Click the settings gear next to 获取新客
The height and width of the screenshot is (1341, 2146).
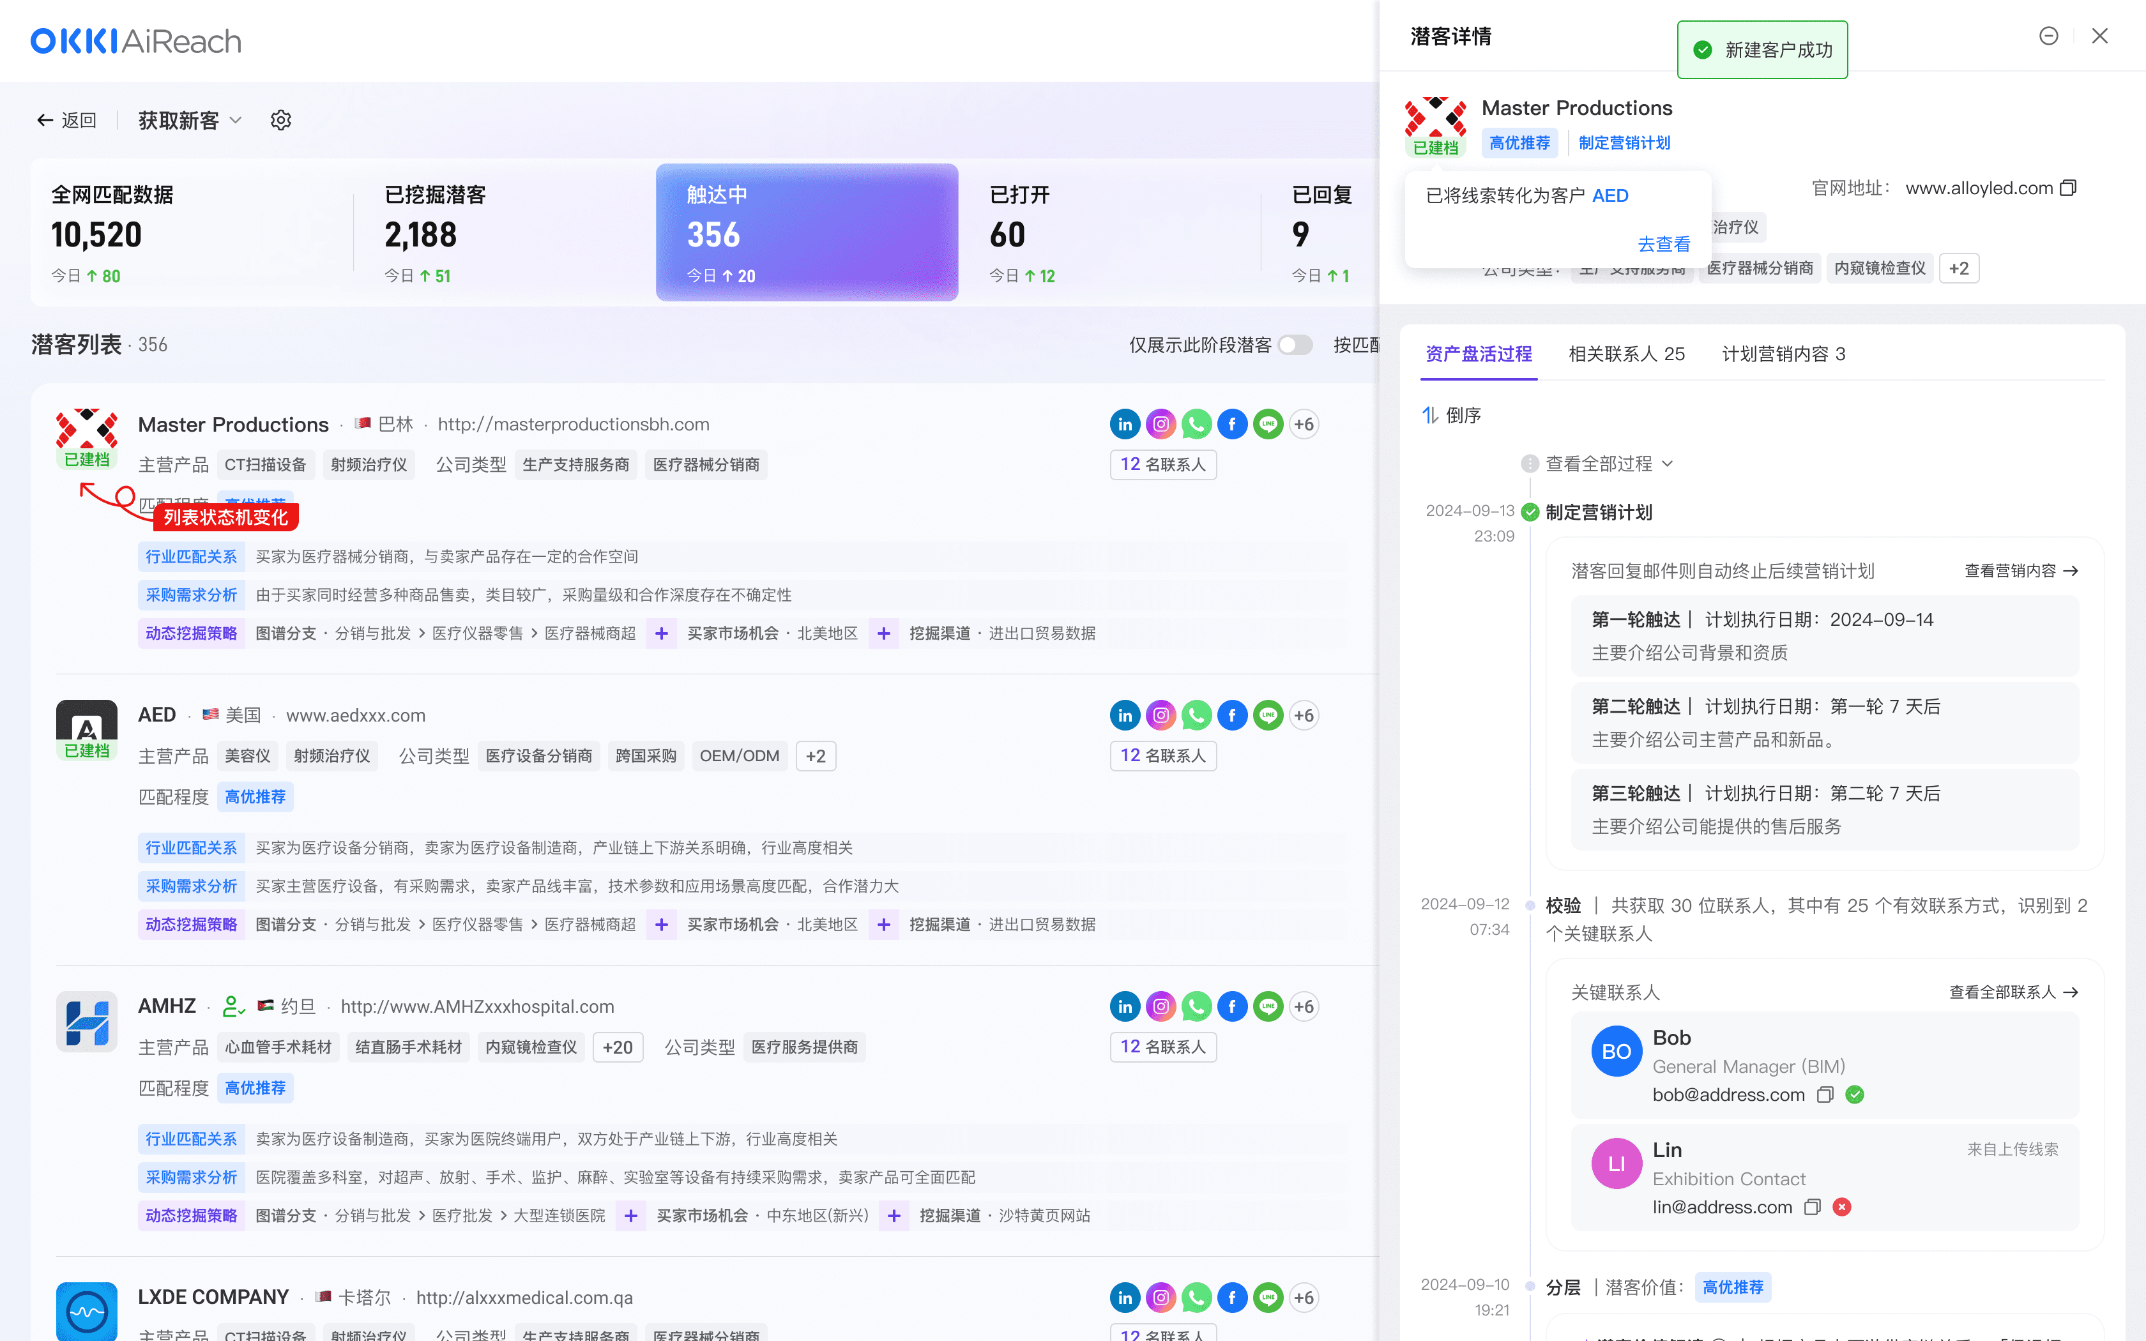click(x=280, y=120)
